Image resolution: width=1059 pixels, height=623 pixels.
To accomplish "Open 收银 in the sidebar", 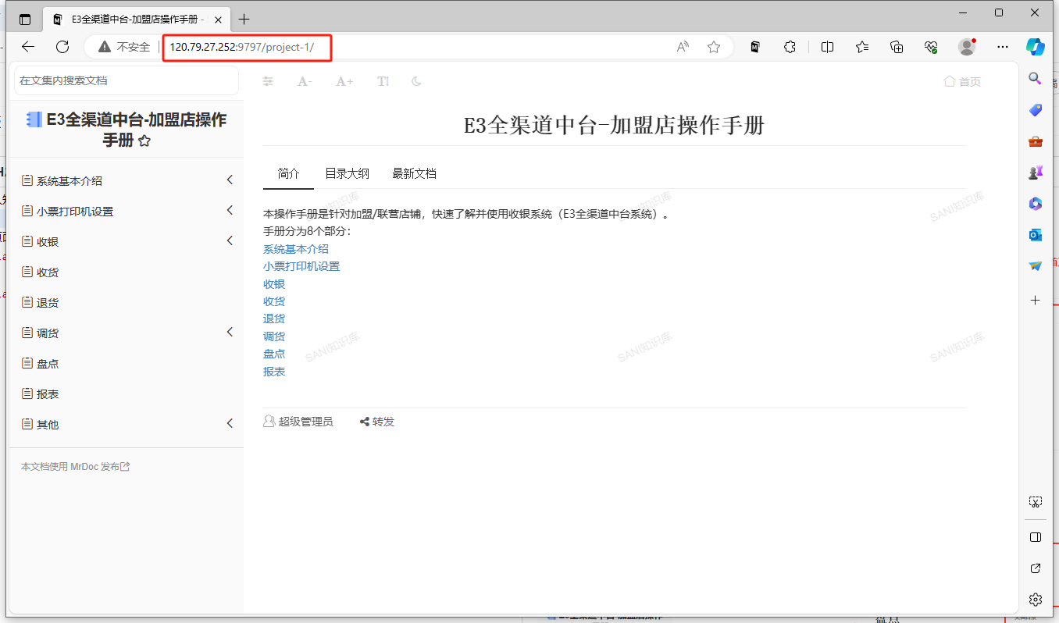I will 48,242.
